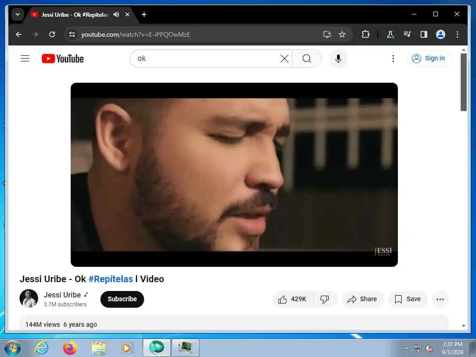Image resolution: width=476 pixels, height=357 pixels.
Task: Show hidden system tray icons
Action: [406, 349]
